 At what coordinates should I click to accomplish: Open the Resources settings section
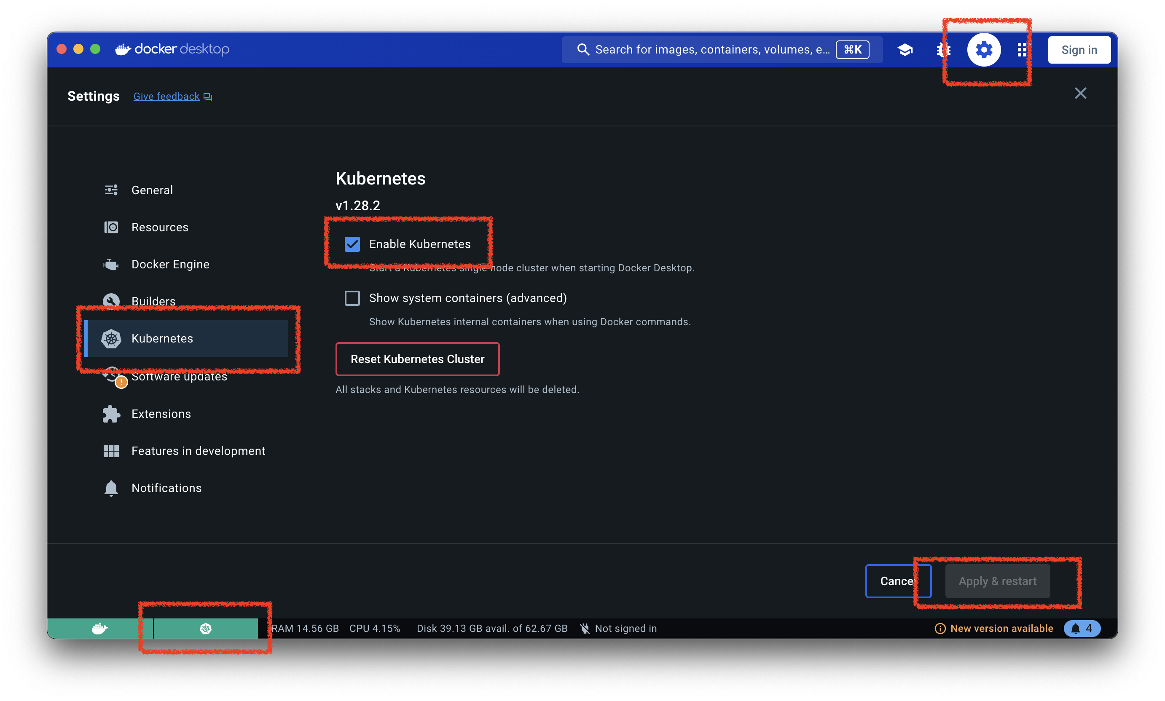(186, 227)
